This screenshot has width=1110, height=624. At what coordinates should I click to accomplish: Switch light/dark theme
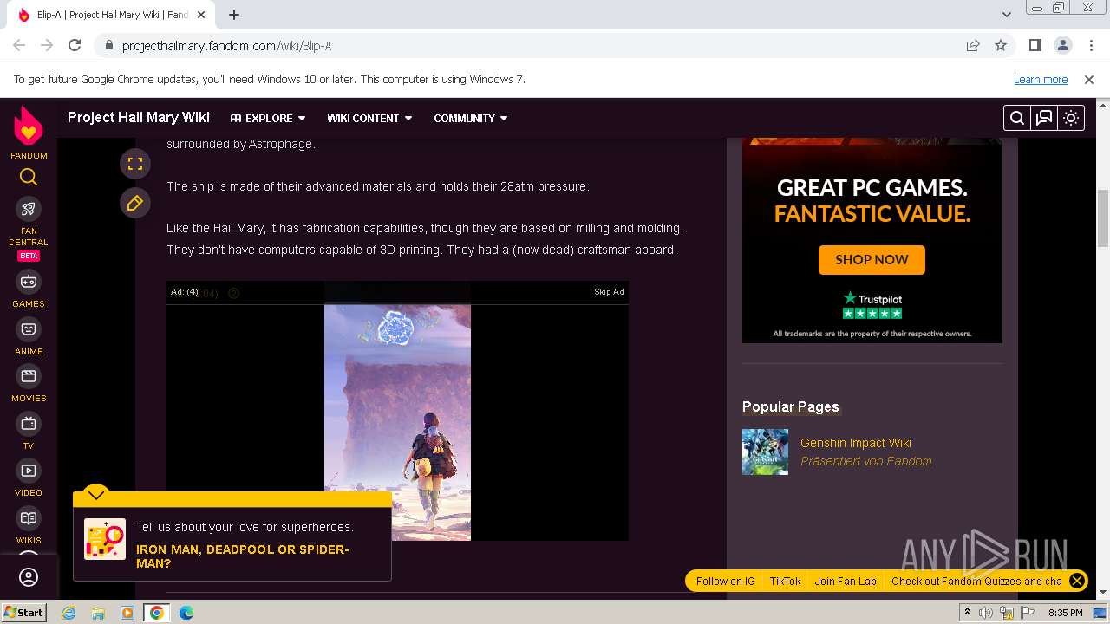[x=1071, y=118]
